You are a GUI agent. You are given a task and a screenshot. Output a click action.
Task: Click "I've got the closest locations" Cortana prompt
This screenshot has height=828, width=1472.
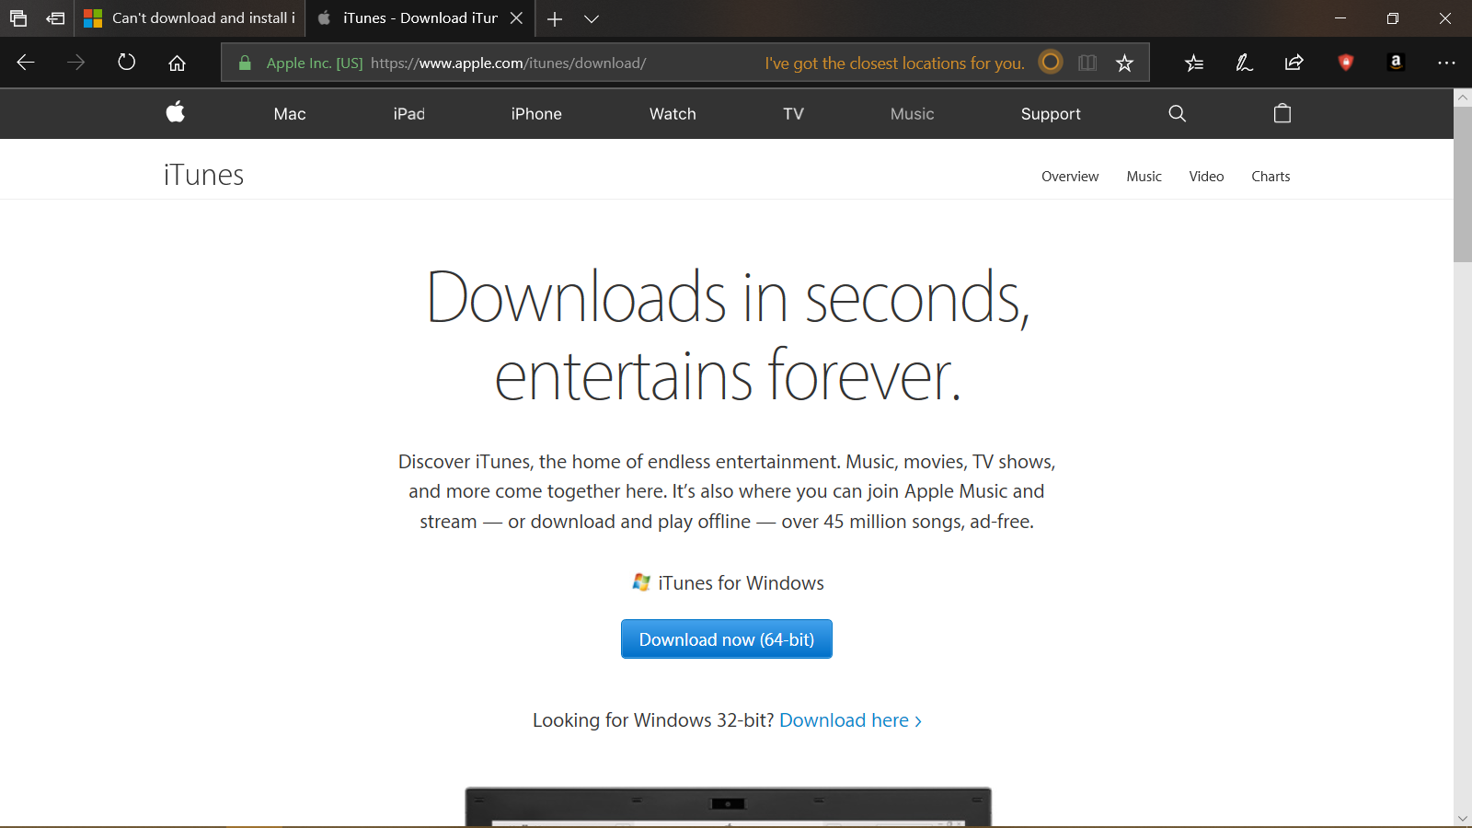pyautogui.click(x=894, y=63)
